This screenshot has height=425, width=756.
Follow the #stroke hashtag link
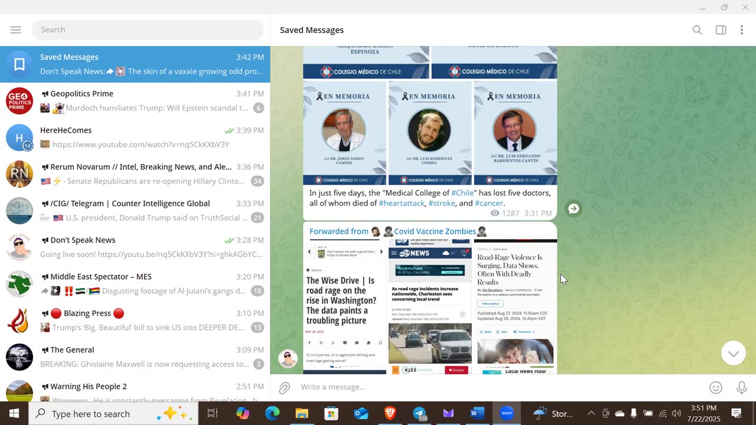pos(442,203)
